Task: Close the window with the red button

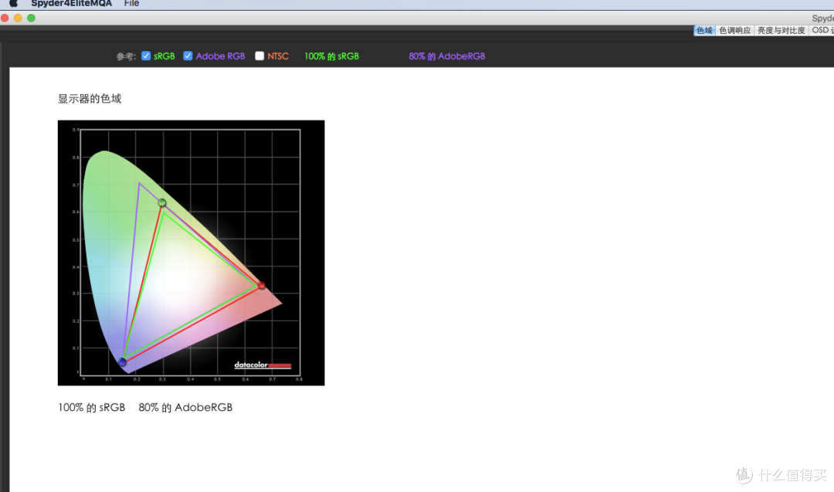Action: click(x=5, y=18)
